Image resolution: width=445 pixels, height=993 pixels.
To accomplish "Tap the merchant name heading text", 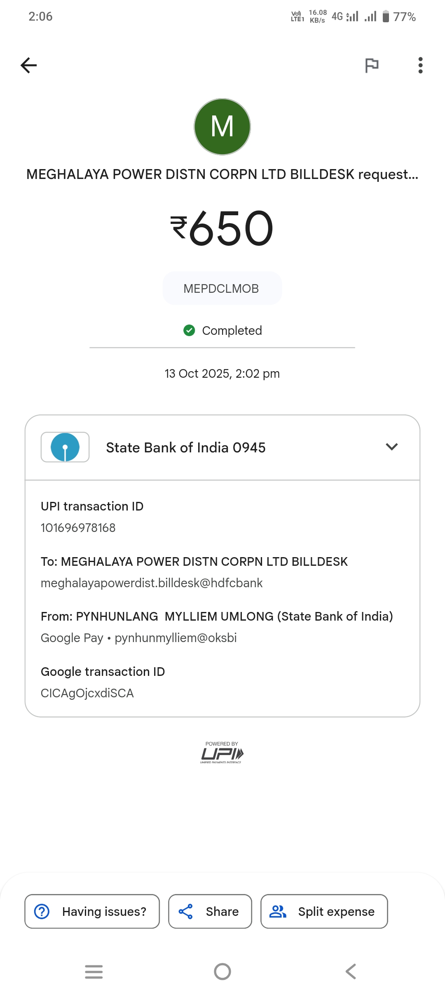I will pyautogui.click(x=222, y=174).
